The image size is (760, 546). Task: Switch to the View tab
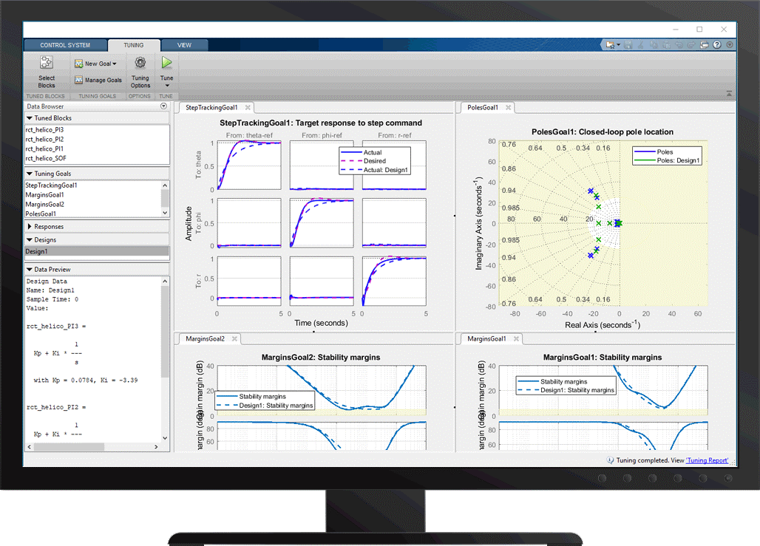click(184, 45)
